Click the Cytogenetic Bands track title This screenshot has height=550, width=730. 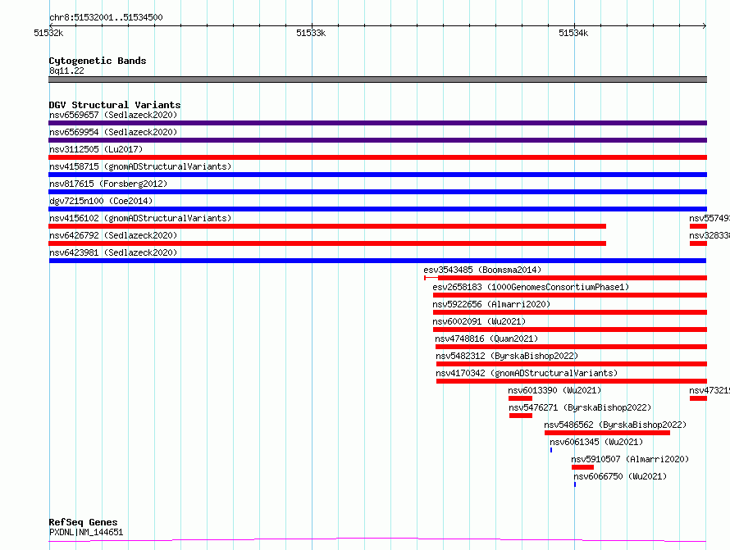[x=98, y=61]
